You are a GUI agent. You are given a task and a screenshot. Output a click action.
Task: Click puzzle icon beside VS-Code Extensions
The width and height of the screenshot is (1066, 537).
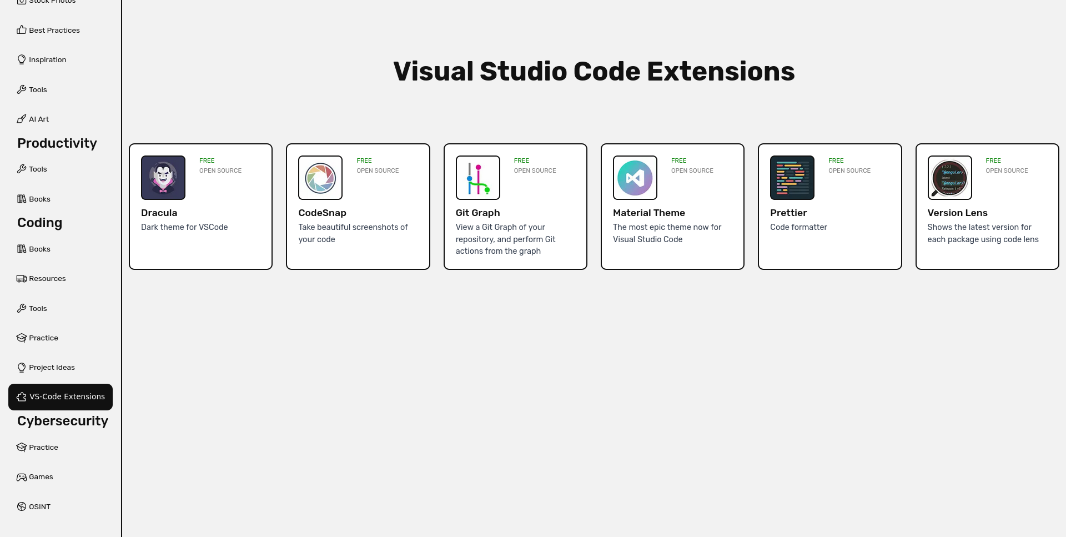(22, 397)
